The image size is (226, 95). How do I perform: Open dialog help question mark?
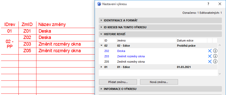[208, 4]
